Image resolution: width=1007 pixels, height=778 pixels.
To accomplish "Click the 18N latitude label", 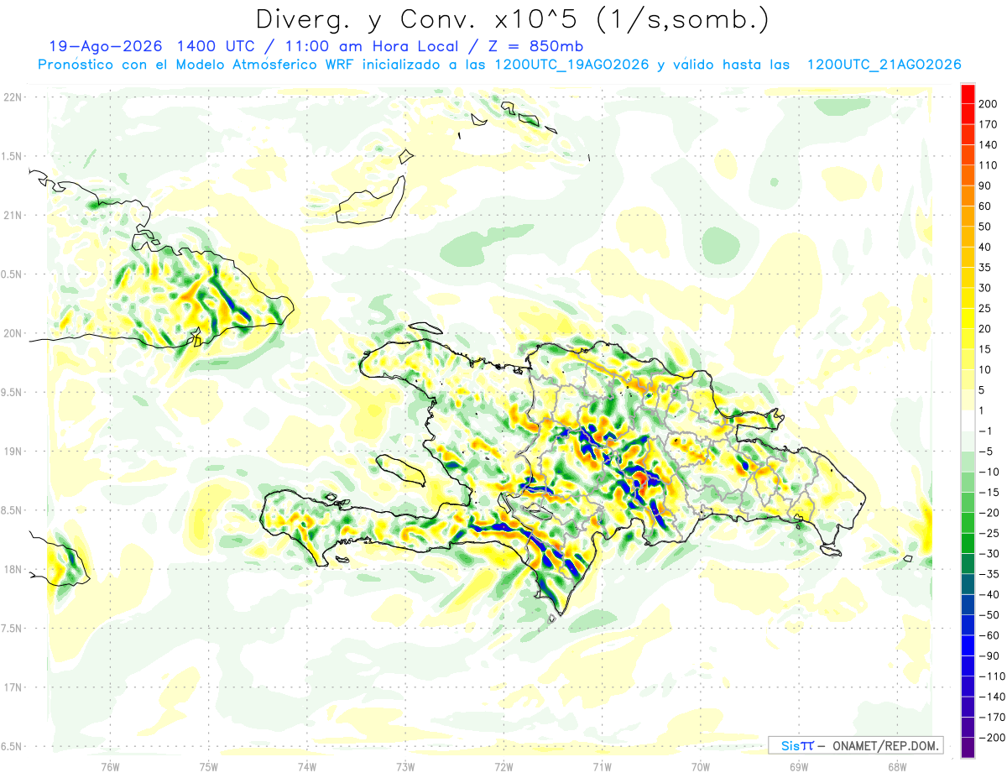I will [x=12, y=570].
